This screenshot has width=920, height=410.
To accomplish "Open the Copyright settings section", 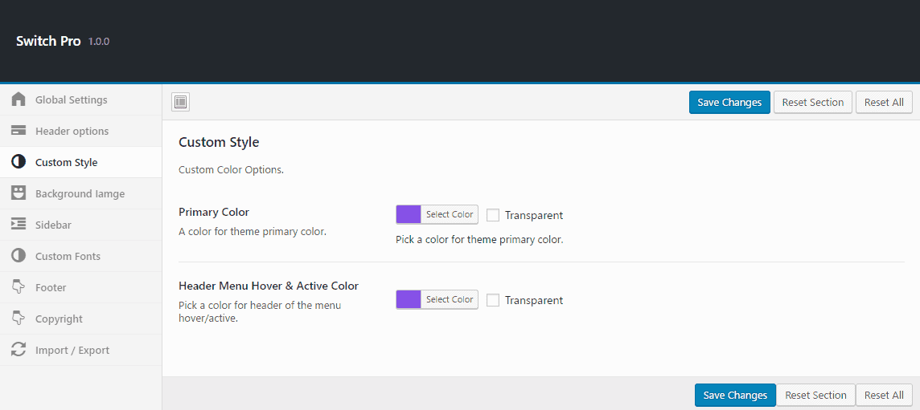I will coord(59,319).
